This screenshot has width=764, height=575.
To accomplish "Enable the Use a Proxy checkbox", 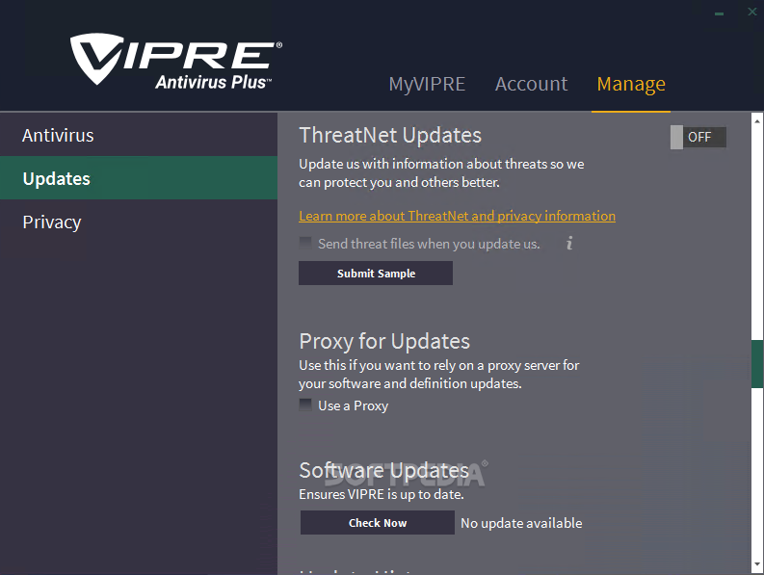I will tap(305, 405).
